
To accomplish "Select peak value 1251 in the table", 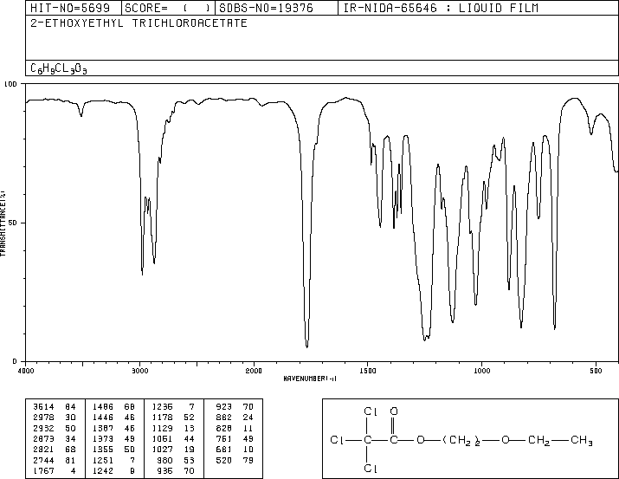I will (x=103, y=460).
